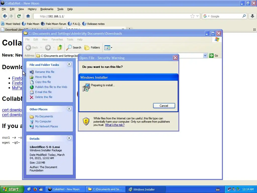Click Rename this file task
257x193 pixels.
45,72
